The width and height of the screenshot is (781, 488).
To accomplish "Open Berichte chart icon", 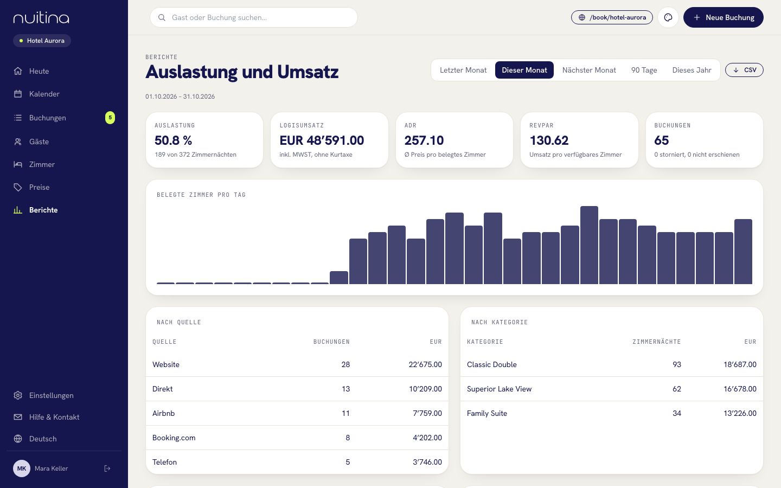I will pyautogui.click(x=18, y=210).
